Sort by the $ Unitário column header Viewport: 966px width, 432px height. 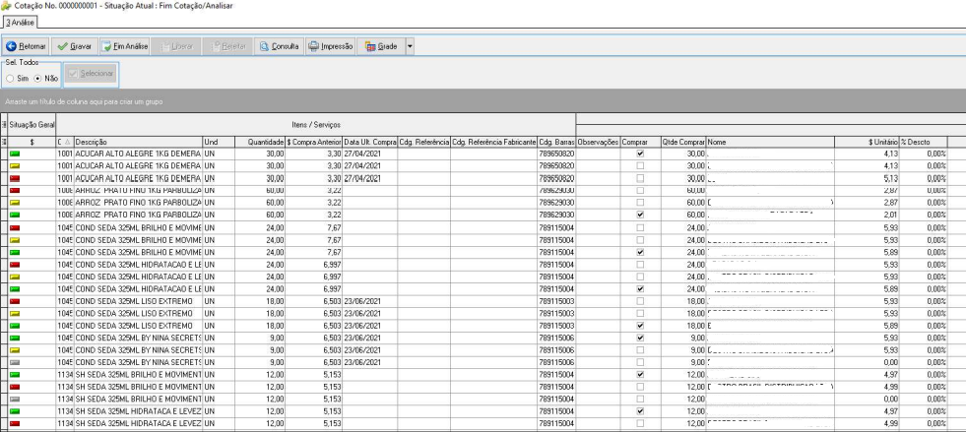pos(867,142)
